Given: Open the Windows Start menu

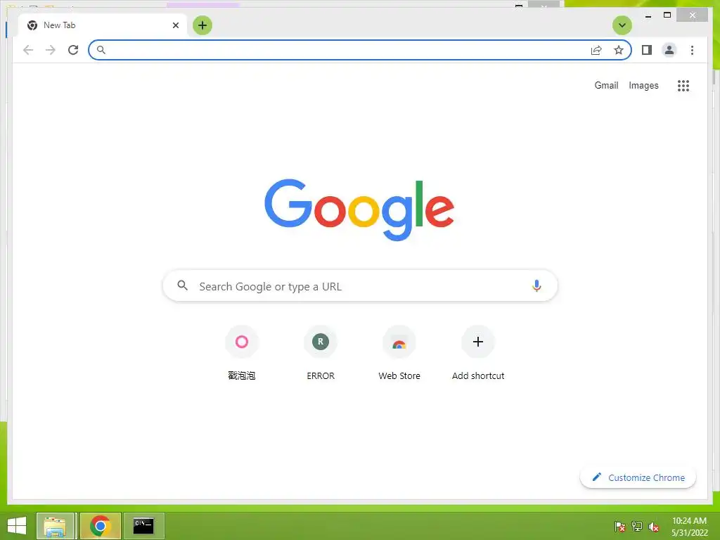Looking at the screenshot, I should click(x=17, y=526).
